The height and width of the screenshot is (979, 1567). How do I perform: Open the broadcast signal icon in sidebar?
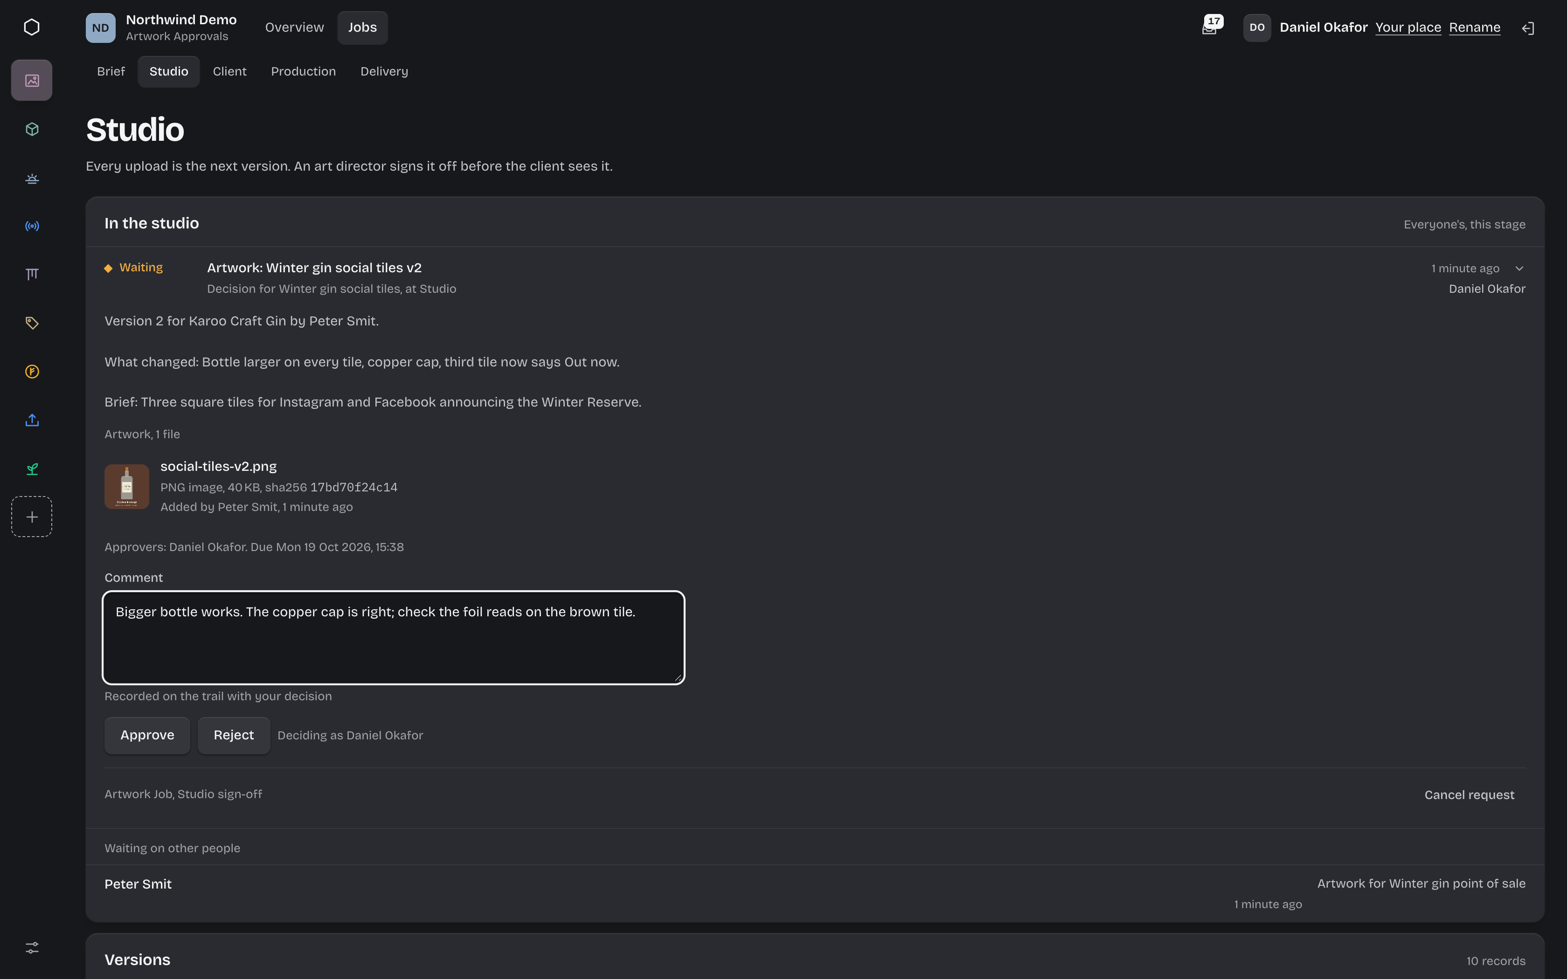(x=32, y=226)
